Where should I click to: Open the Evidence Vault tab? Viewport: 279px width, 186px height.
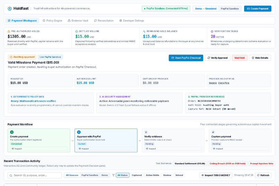click(78, 21)
